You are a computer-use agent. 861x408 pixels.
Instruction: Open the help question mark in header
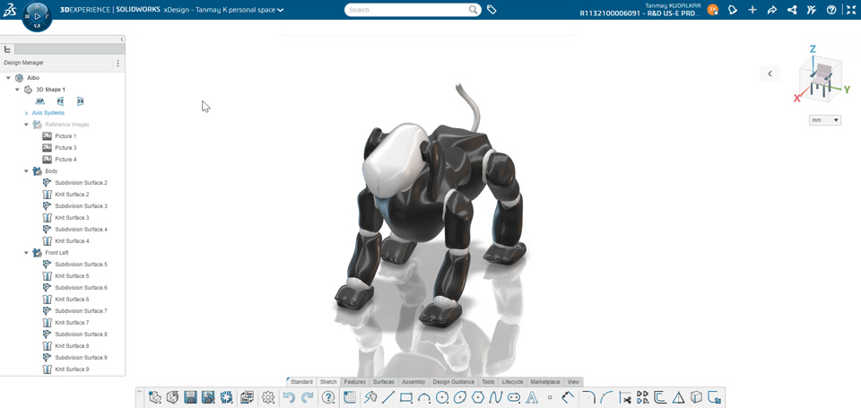click(831, 9)
